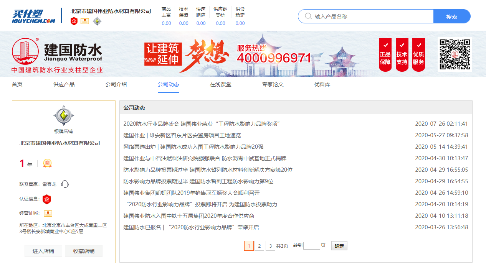Open the 公司动态 tab
This screenshot has height=263, width=486.
(x=168, y=84)
